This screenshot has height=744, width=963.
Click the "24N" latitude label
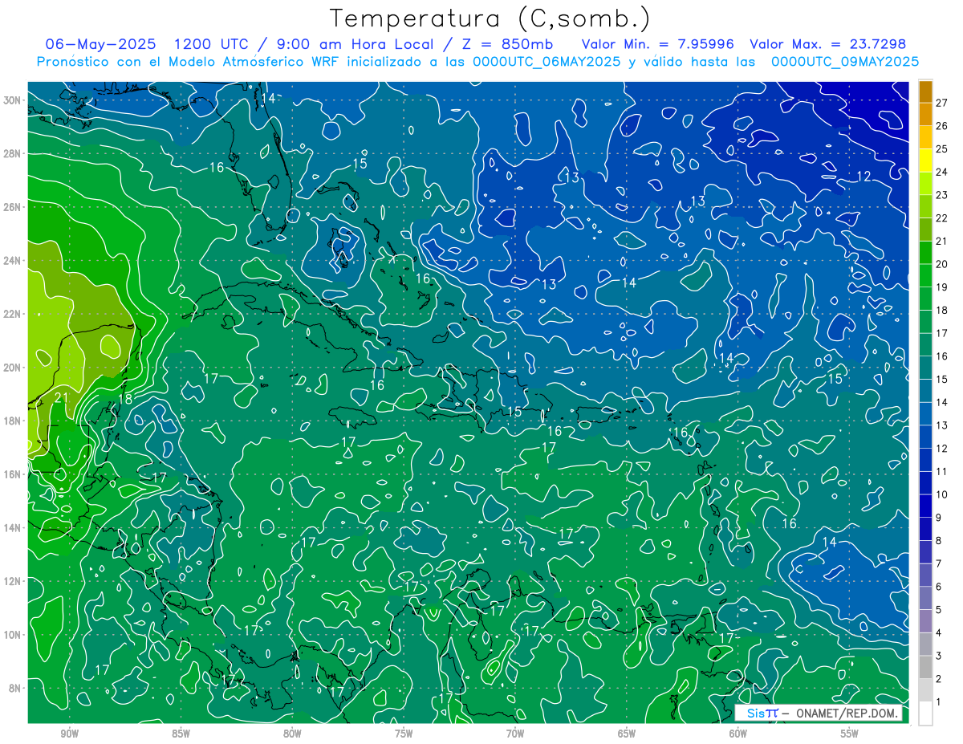coord(12,260)
